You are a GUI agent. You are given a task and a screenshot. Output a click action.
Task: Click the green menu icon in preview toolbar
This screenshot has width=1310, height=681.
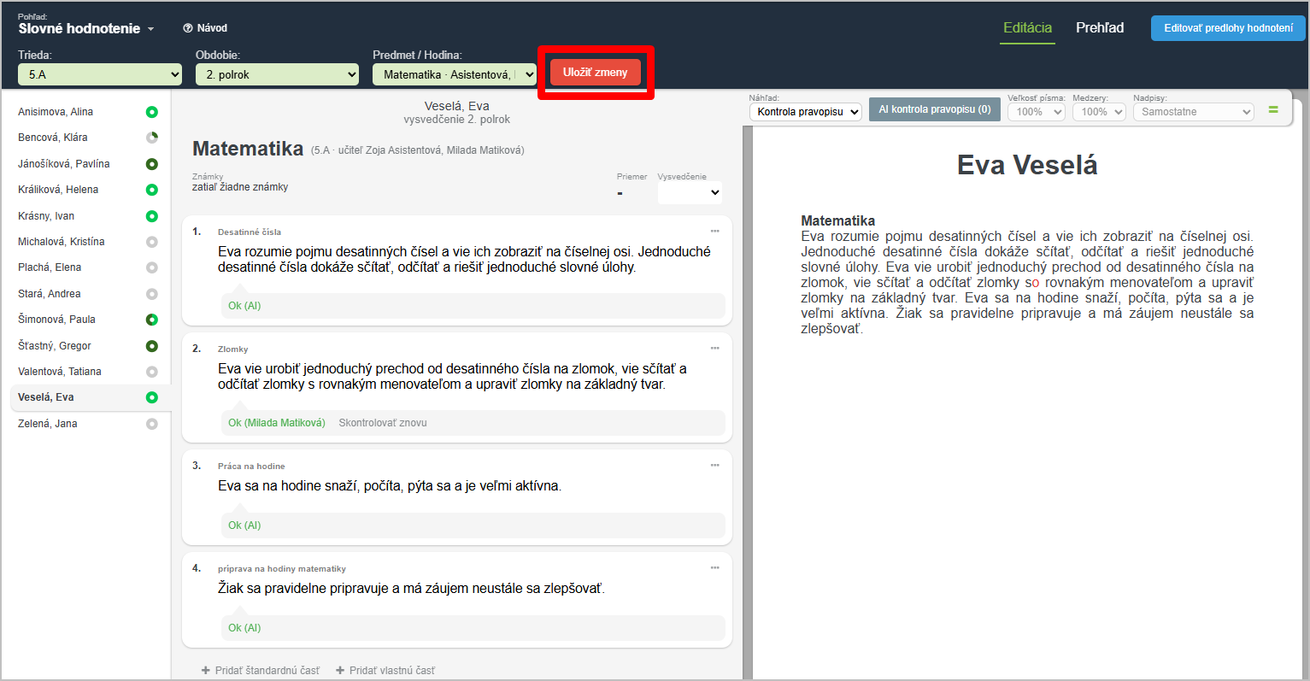(1272, 110)
